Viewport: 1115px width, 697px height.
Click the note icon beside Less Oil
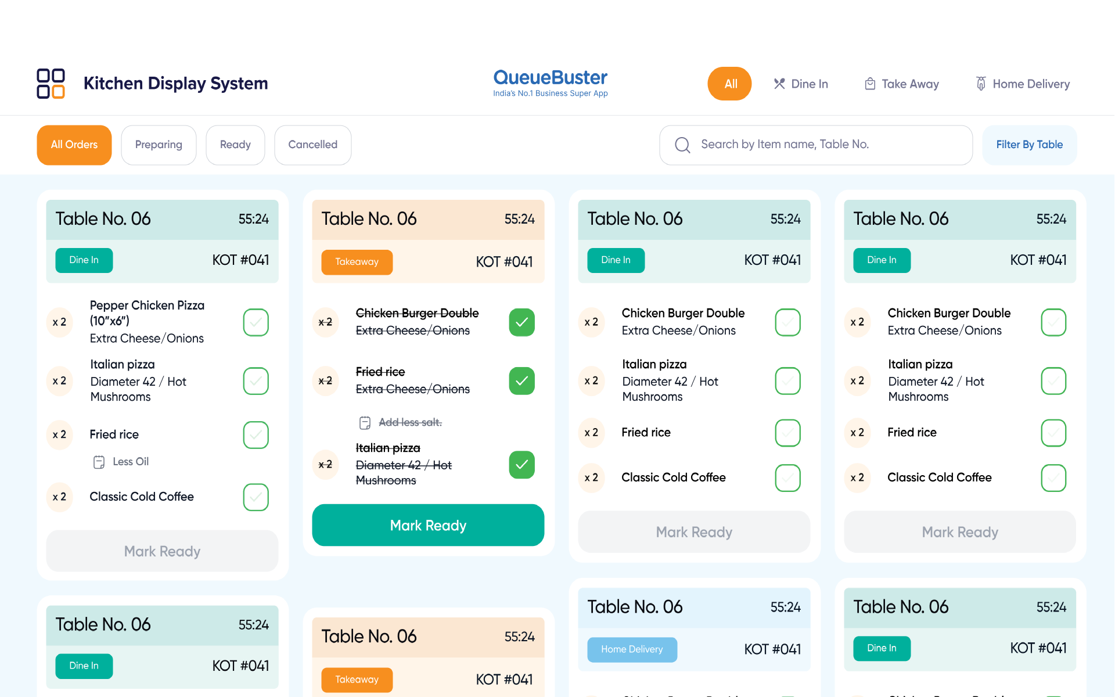tap(99, 462)
